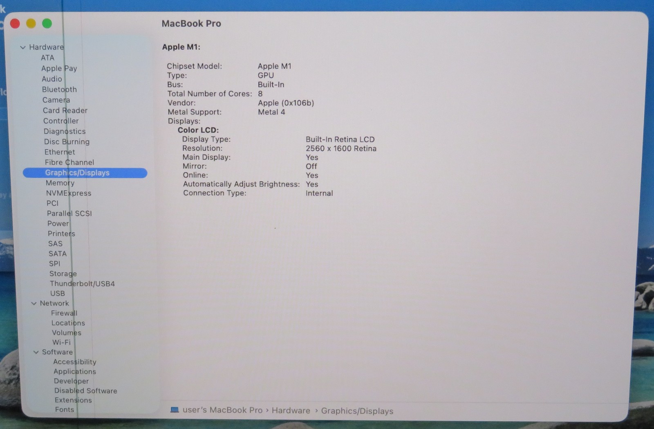This screenshot has width=654, height=429.
Task: Select Printers in the sidebar
Action: pos(61,234)
